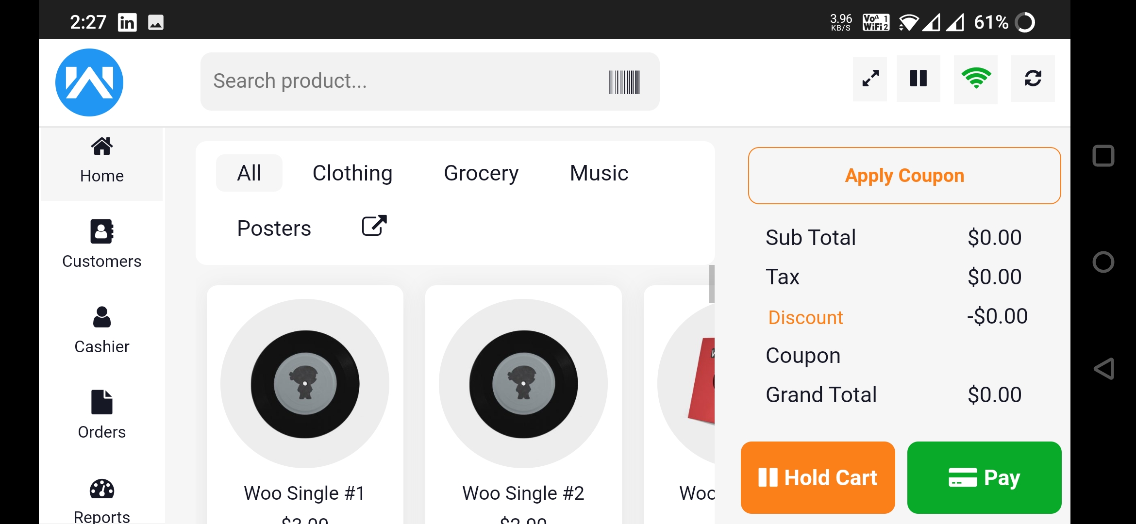Select the All category tab

tap(249, 173)
